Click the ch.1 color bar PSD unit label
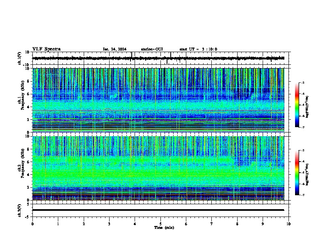 pos(307,107)
